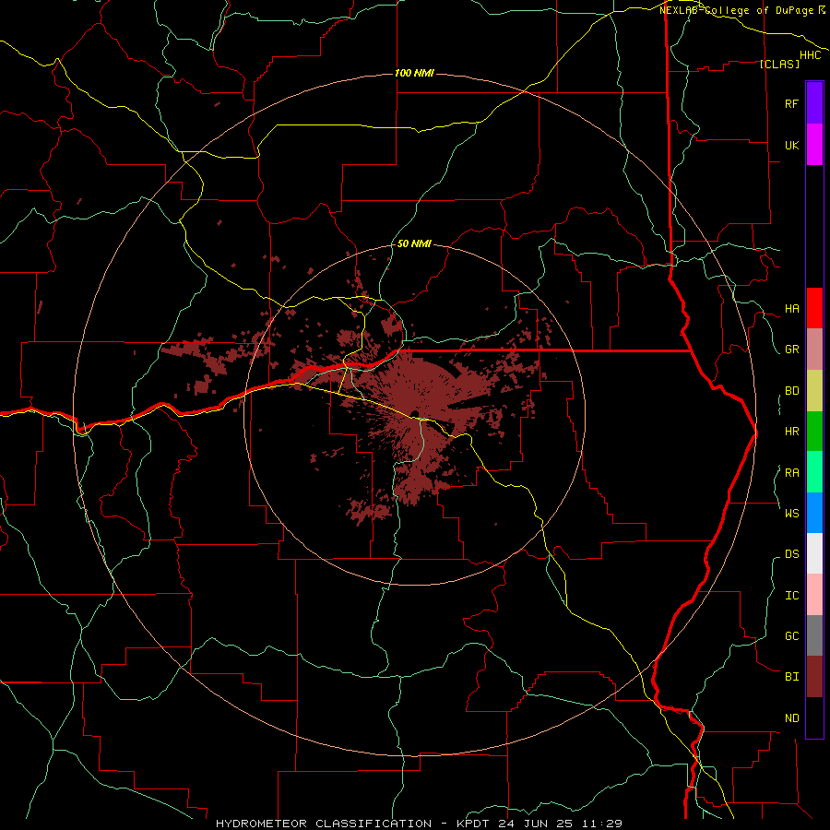This screenshot has width=830, height=830.
Task: Click the DS white legend swatch
Action: (814, 553)
